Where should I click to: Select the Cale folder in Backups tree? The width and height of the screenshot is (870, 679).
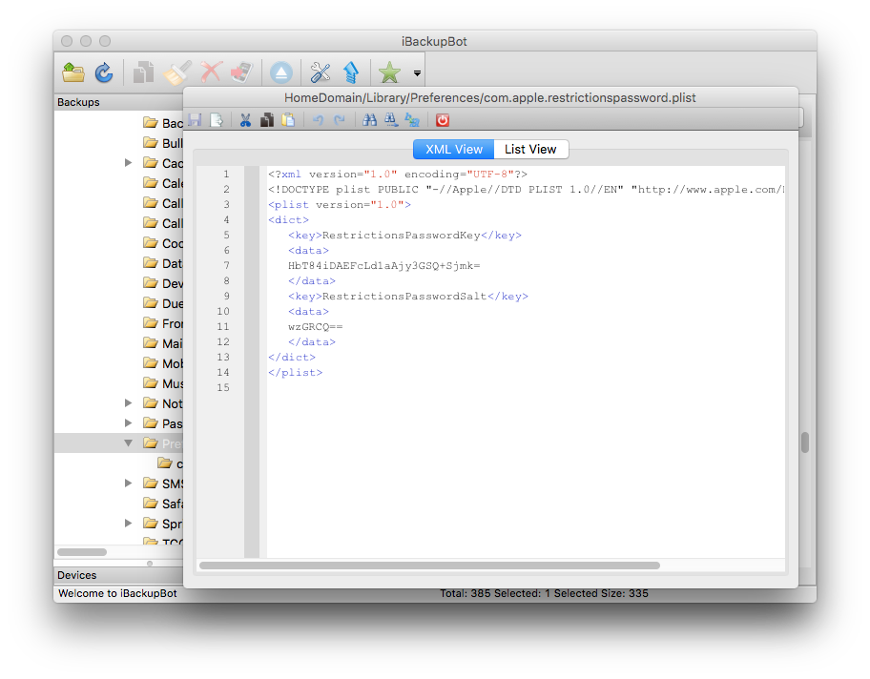click(x=162, y=183)
